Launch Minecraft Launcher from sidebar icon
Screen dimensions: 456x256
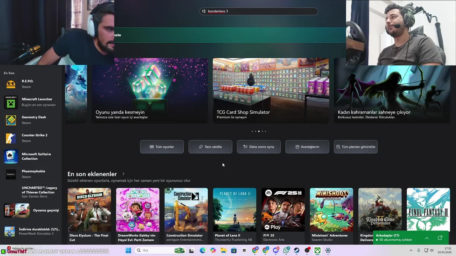tap(11, 102)
